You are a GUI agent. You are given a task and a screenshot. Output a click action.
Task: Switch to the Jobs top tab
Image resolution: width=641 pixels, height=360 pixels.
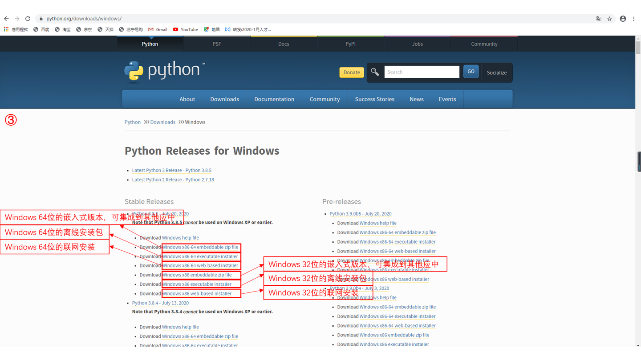pos(418,44)
